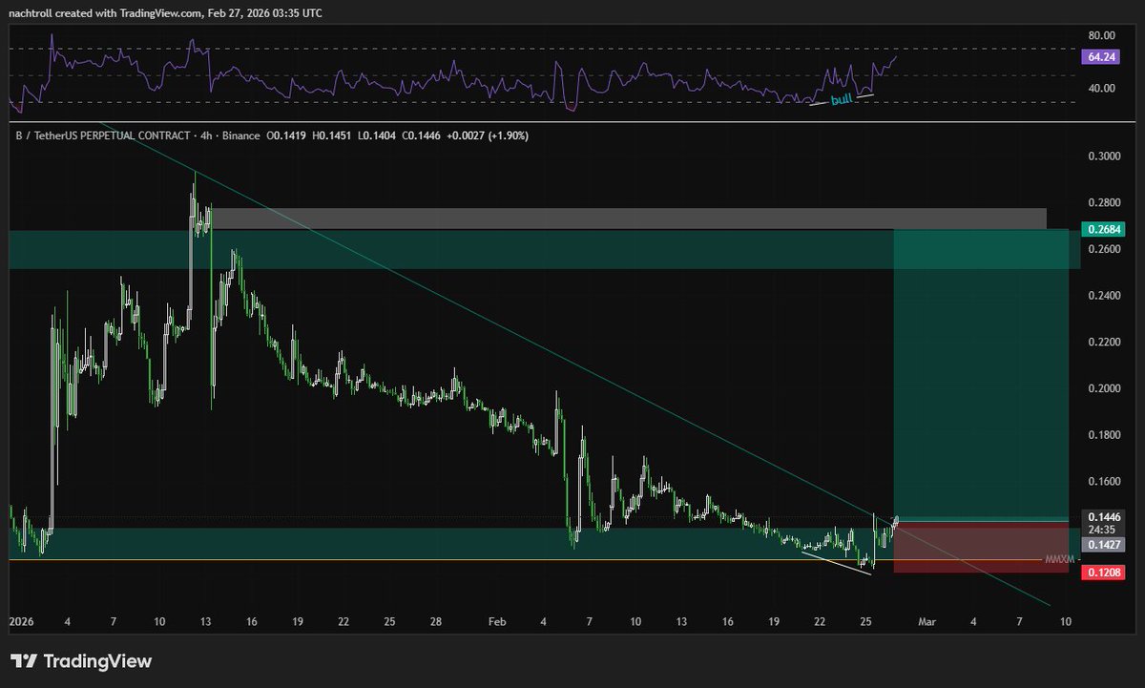The width and height of the screenshot is (1145, 688).
Task: Click the 40.00 RSI axis label
Action: point(1100,89)
